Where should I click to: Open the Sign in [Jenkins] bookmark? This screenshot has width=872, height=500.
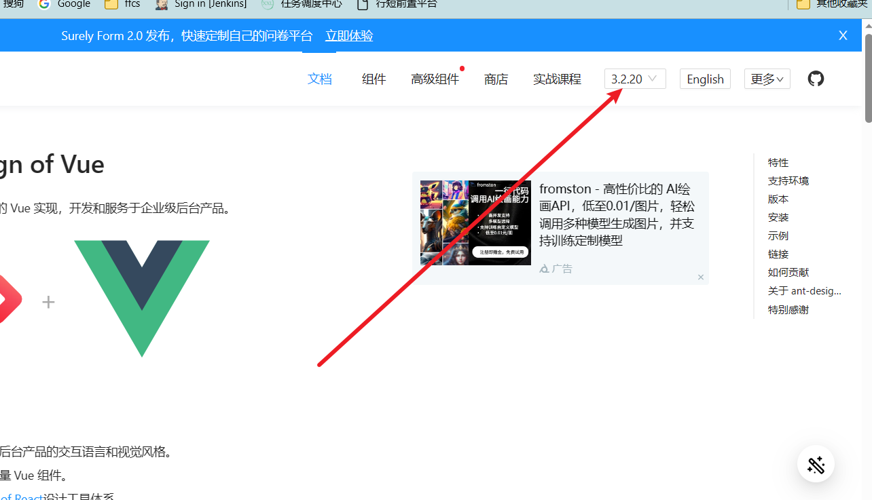pos(200,5)
